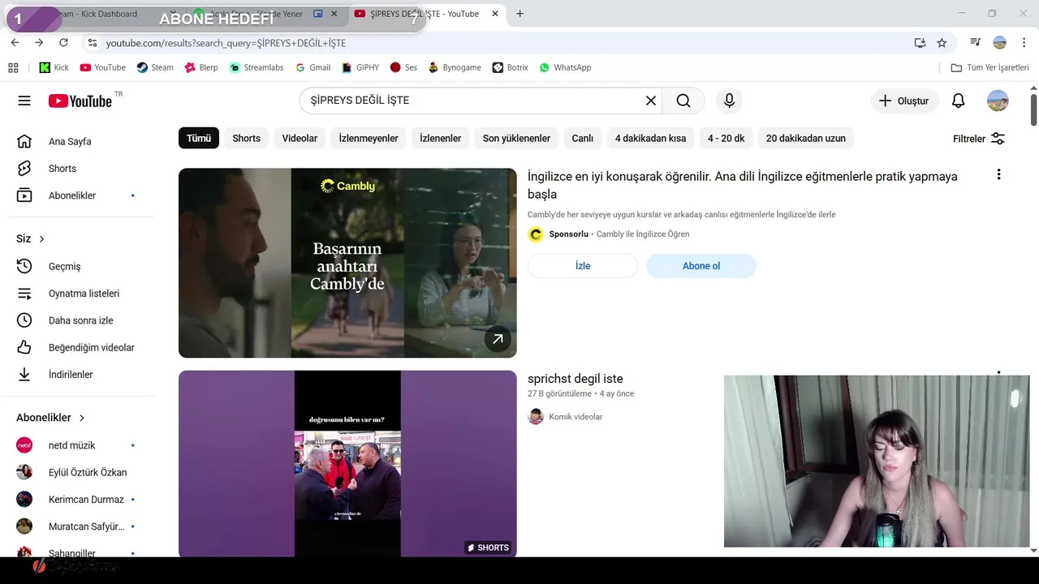Expand the Abonelikler section heading
The width and height of the screenshot is (1039, 584).
click(50, 418)
